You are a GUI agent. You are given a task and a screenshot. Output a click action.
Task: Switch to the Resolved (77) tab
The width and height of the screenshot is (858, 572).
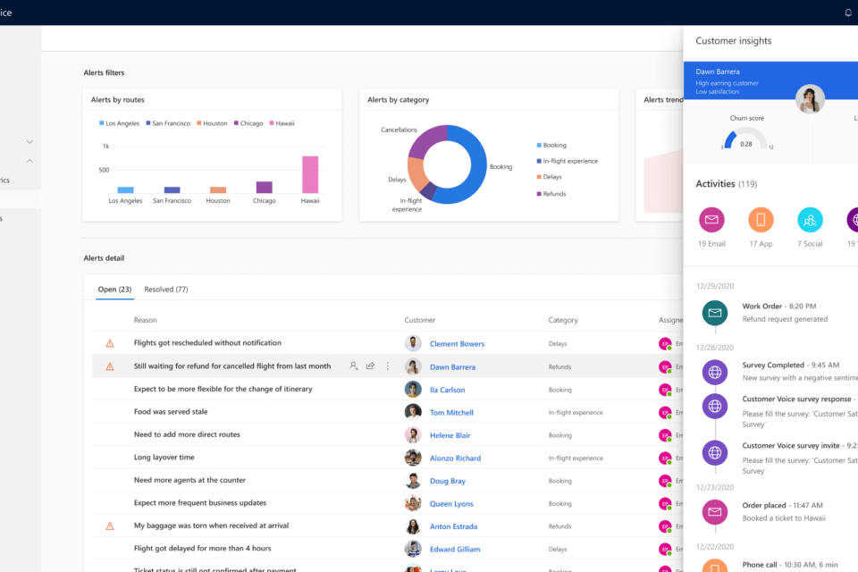tap(166, 290)
